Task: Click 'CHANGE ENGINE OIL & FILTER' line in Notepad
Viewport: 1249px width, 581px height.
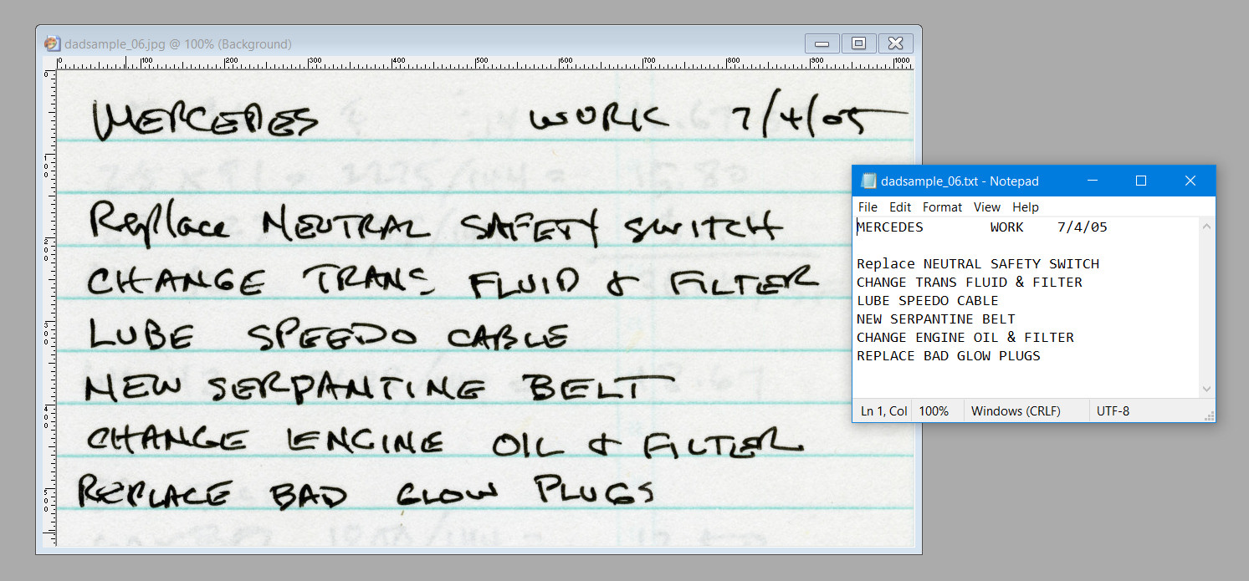Action: pyautogui.click(x=965, y=338)
